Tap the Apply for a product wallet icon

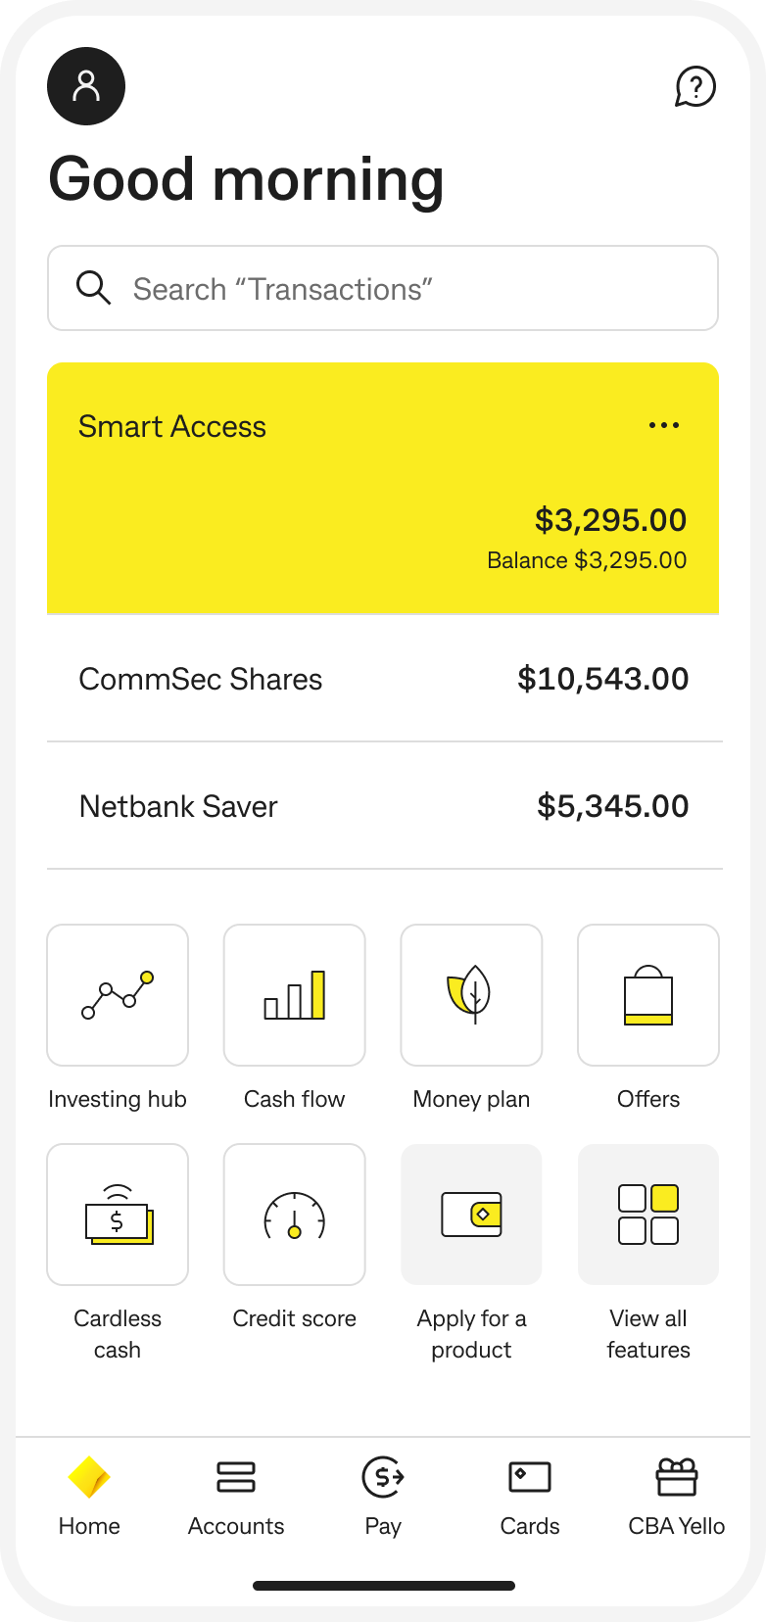(x=471, y=1215)
